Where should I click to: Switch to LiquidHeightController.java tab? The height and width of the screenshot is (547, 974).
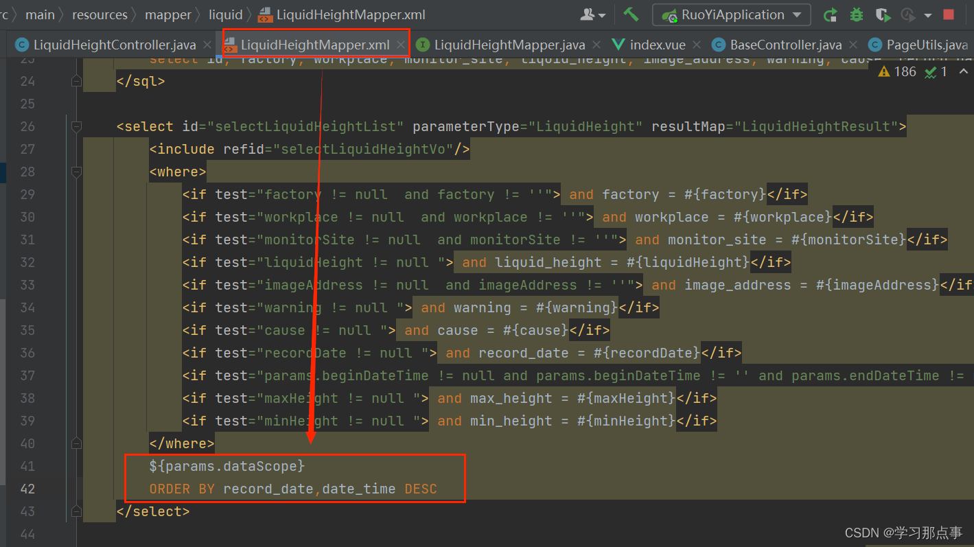pos(115,45)
